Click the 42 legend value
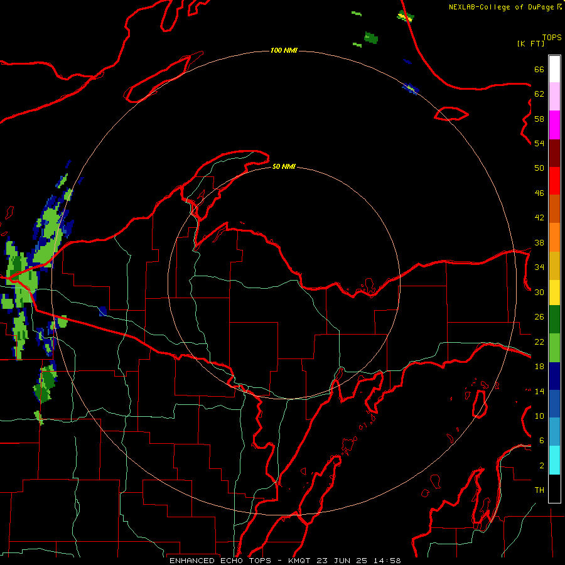Image resolution: width=565 pixels, height=565 pixels. (x=539, y=218)
